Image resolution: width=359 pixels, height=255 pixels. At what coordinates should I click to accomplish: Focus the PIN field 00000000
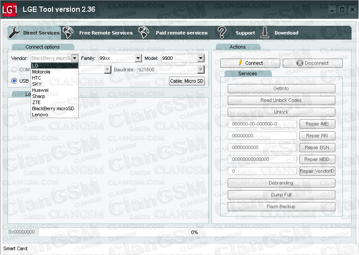click(x=262, y=136)
